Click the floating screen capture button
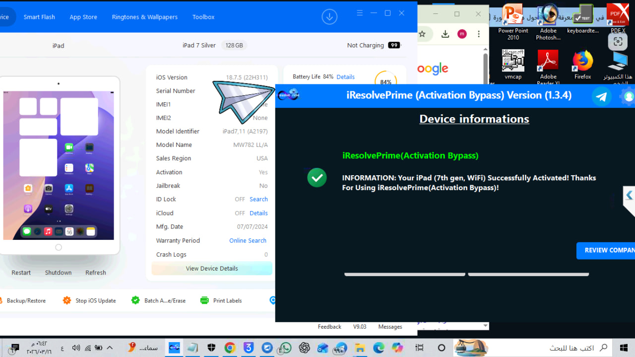The image size is (635, 357). point(618,42)
